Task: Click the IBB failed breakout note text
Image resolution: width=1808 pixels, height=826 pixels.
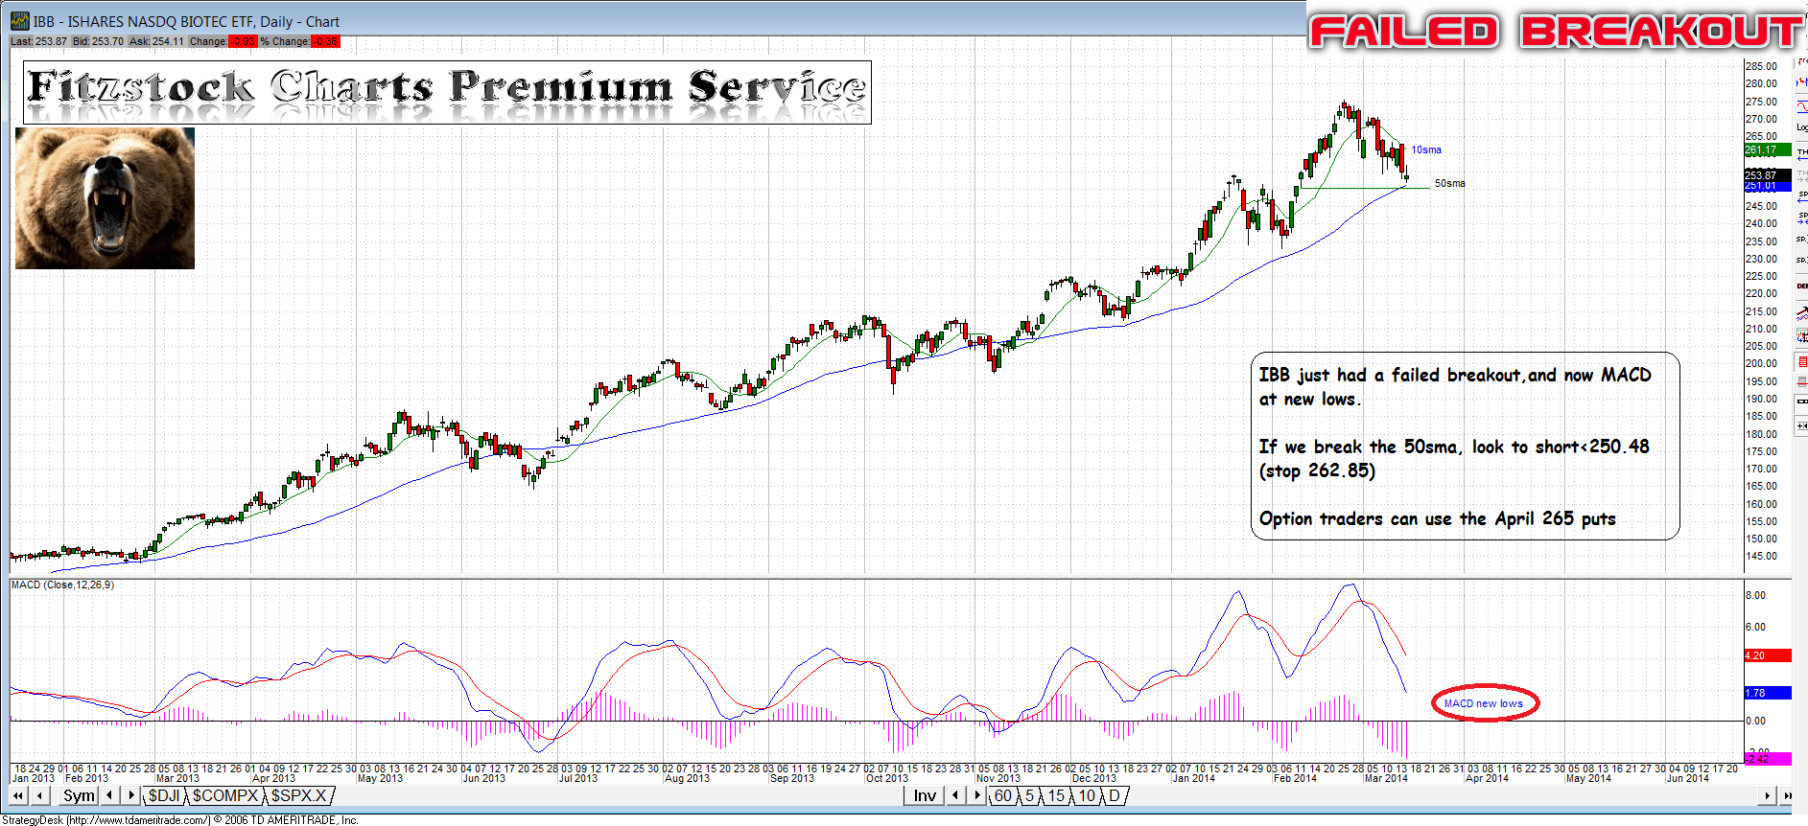Action: (1455, 386)
